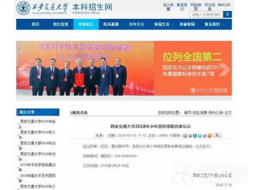
Task: Click the dark blue 人 share icon
Action: 195,135
